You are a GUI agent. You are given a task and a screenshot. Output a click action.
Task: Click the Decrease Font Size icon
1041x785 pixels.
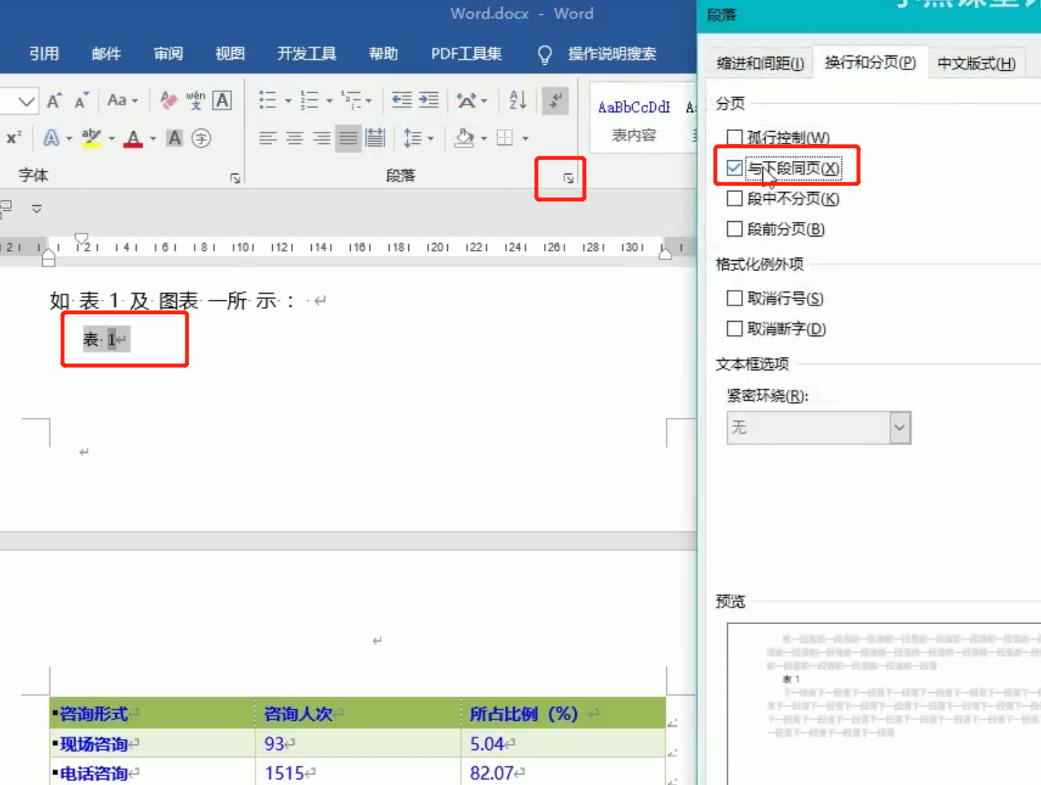click(x=82, y=101)
